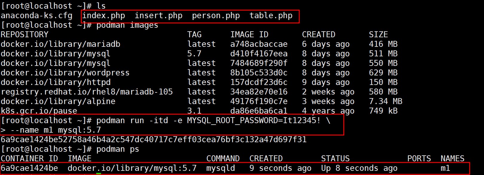Click docker.io/library/wordpress repository name
Screen dimensions: 484x175
(65, 73)
